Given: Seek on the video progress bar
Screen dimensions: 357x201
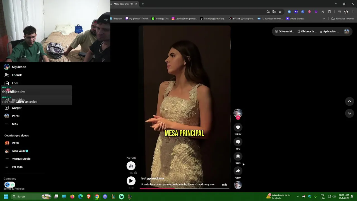Looking at the screenshot, I should (x=184, y=188).
